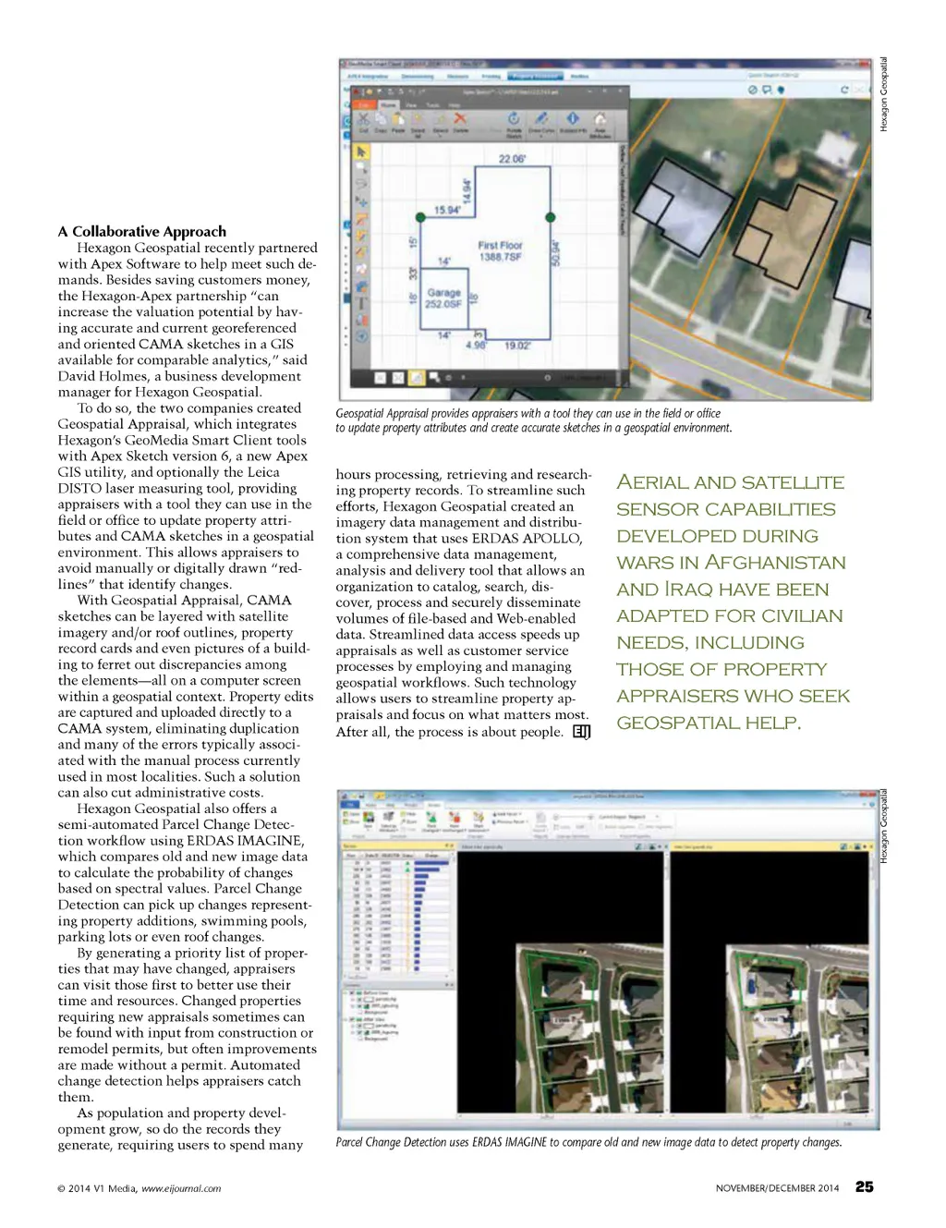
Task: Select the yellow arrow pointer tool
Action: [x=361, y=151]
